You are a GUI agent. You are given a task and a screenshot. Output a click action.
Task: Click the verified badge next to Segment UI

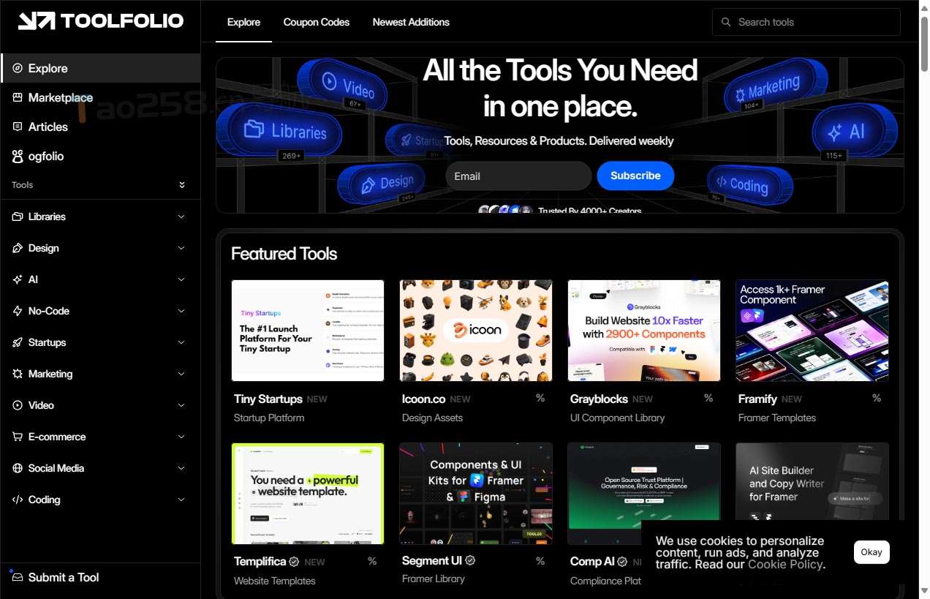[471, 560]
